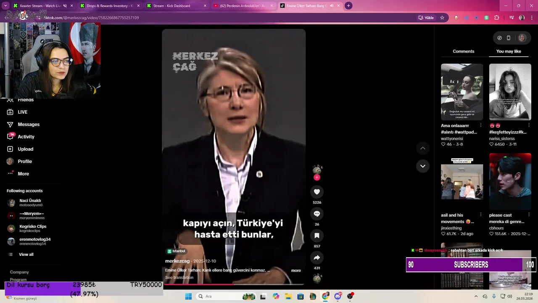Save video with the bookmark icon
This screenshot has height=303, width=538.
coord(317,236)
